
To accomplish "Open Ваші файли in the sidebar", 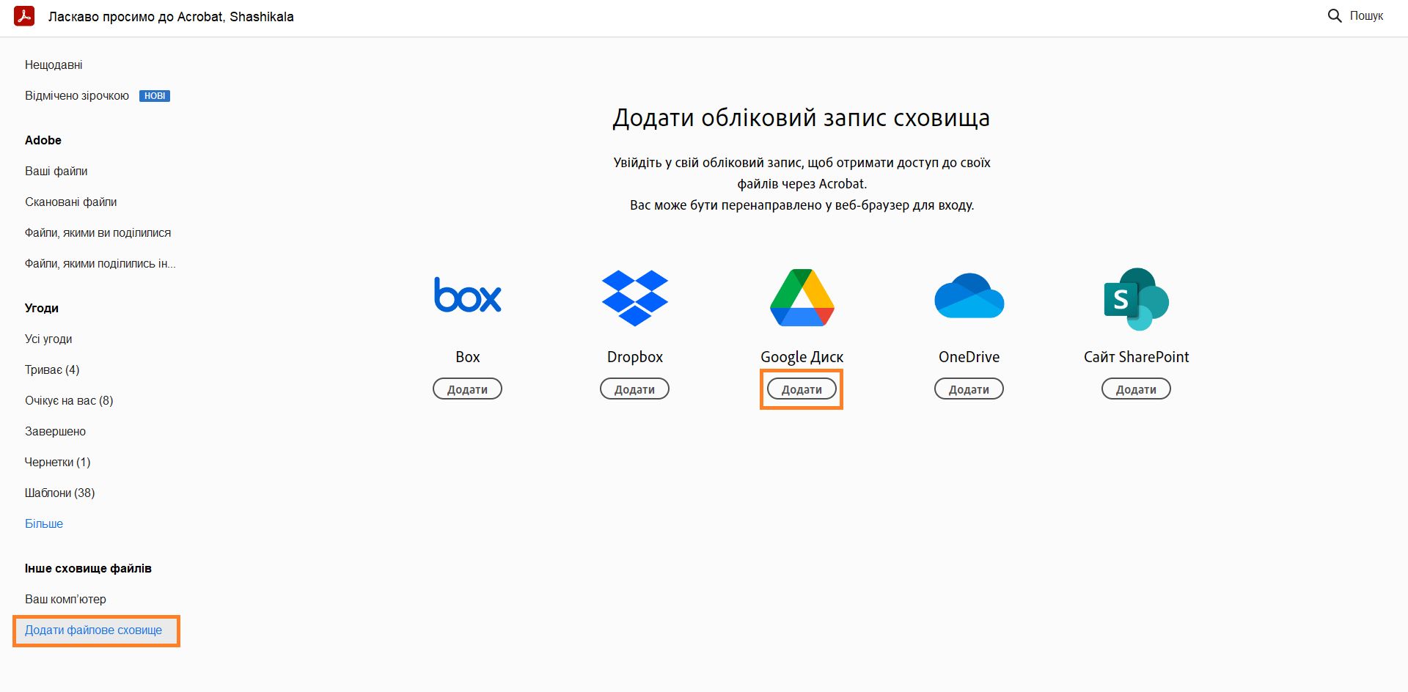I will pos(56,171).
